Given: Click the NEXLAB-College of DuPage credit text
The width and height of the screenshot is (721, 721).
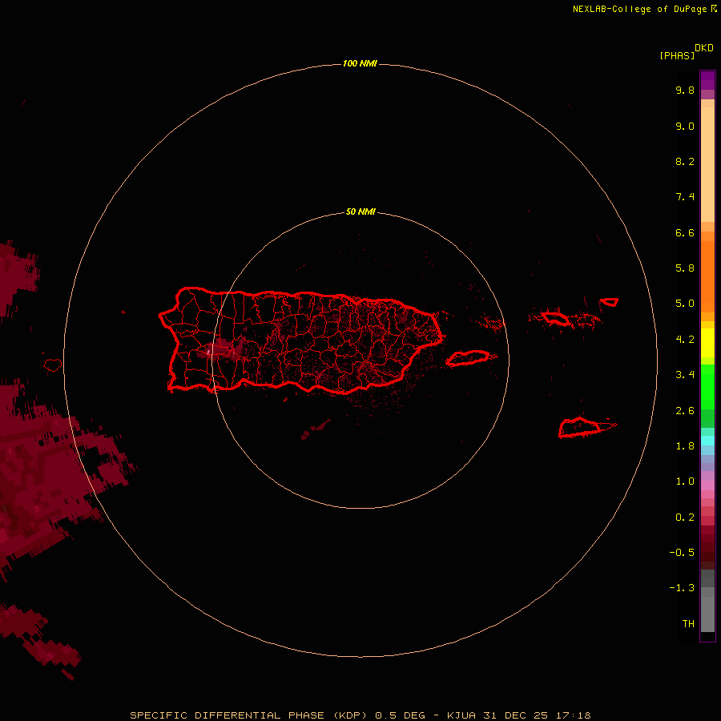Looking at the screenshot, I should point(639,9).
